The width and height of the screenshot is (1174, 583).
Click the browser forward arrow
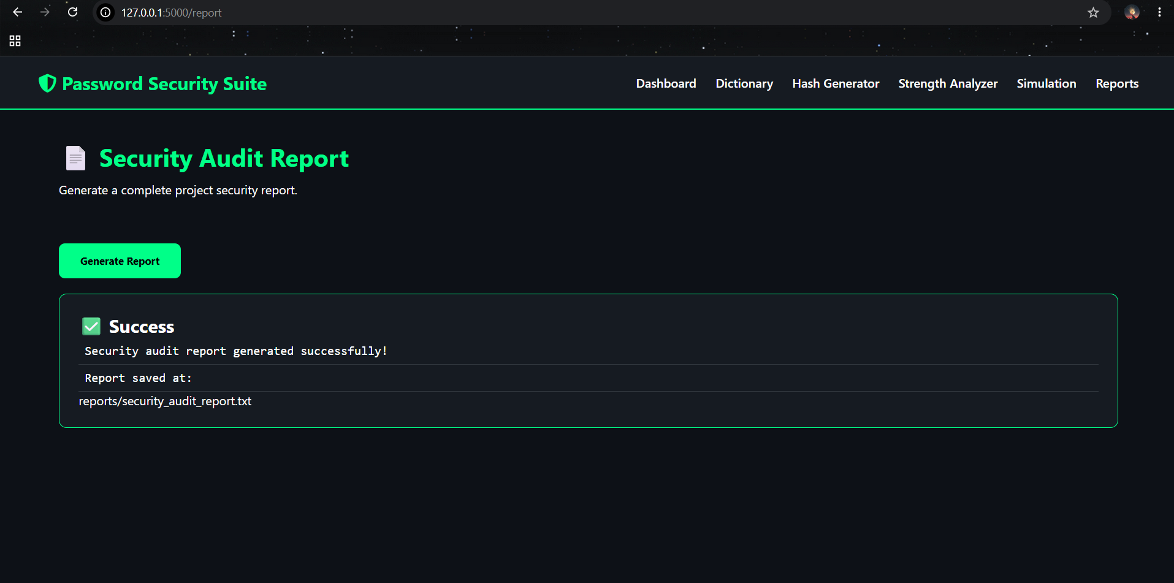(45, 12)
